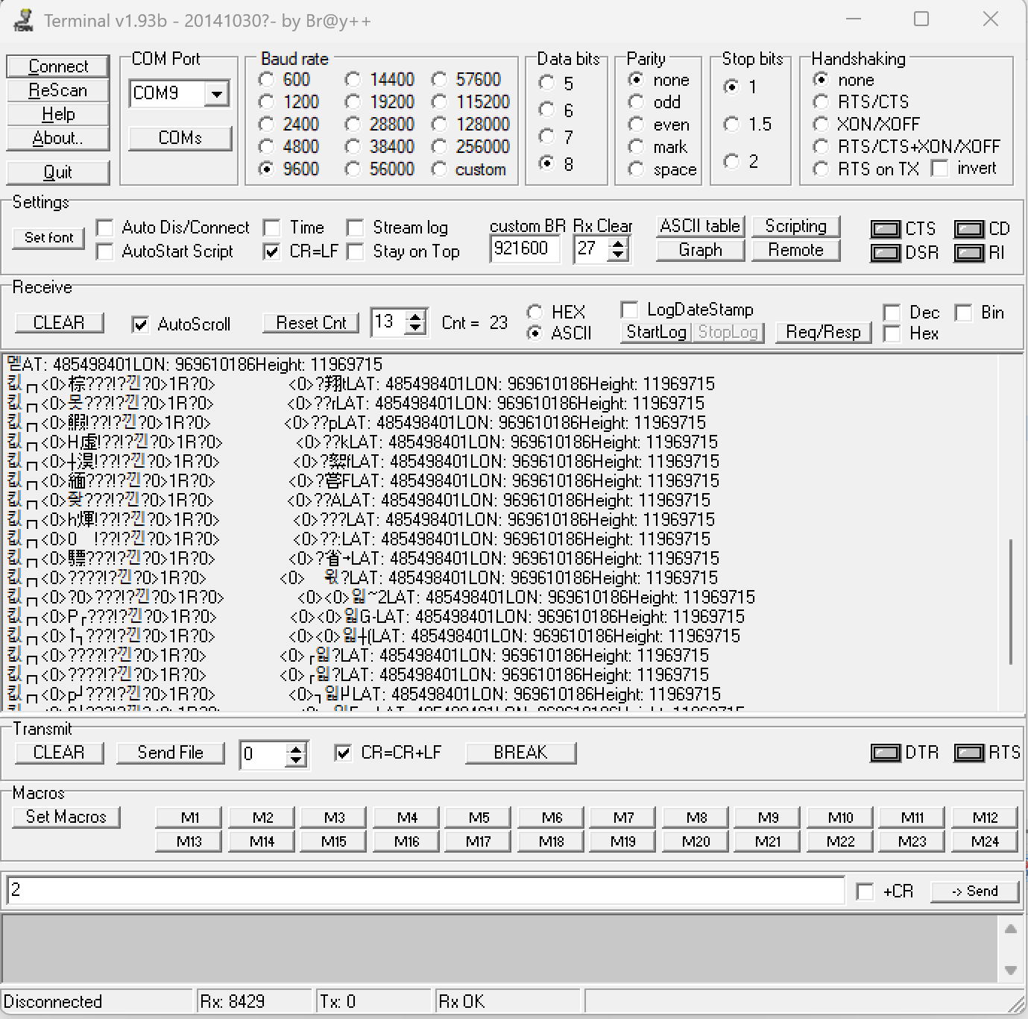Reset the receive counter
The height and width of the screenshot is (1019, 1028).
click(x=311, y=323)
